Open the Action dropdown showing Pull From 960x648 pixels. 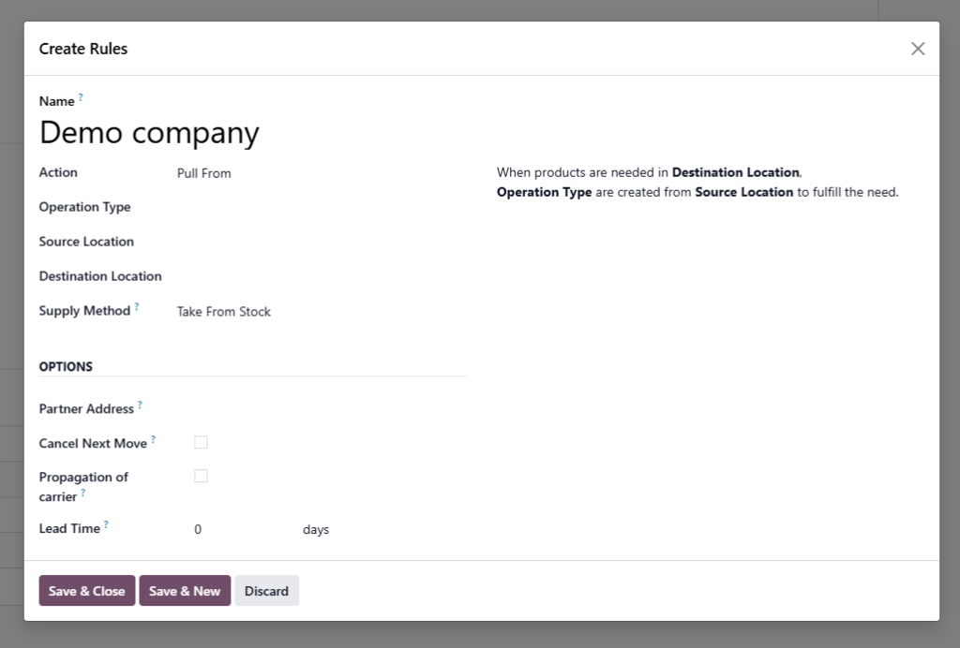[x=319, y=173]
